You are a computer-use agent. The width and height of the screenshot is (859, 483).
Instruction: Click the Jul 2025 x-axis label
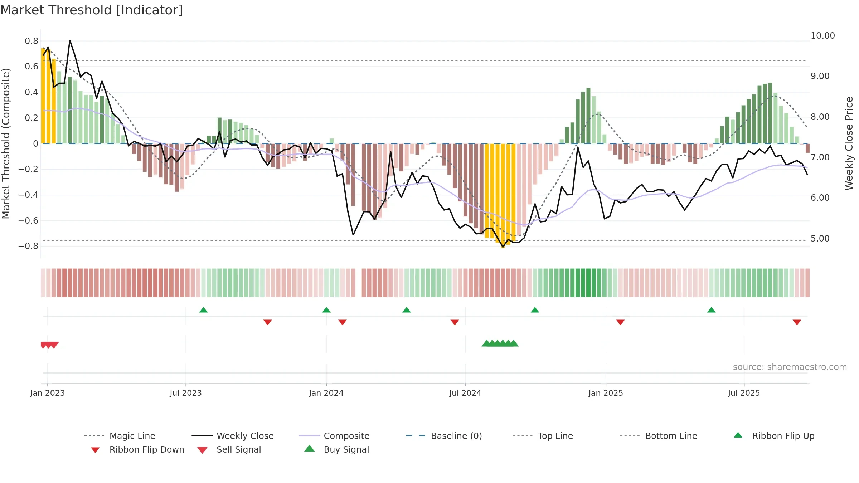744,393
